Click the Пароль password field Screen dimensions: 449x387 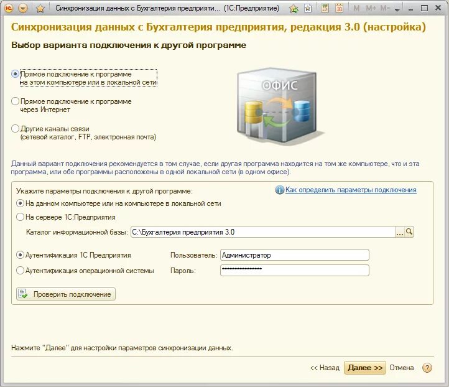[295, 271]
